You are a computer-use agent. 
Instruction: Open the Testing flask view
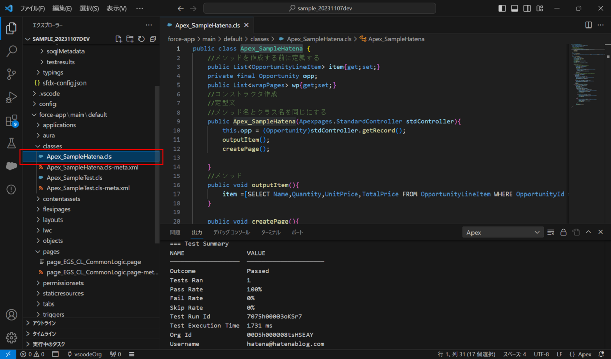coord(11,144)
